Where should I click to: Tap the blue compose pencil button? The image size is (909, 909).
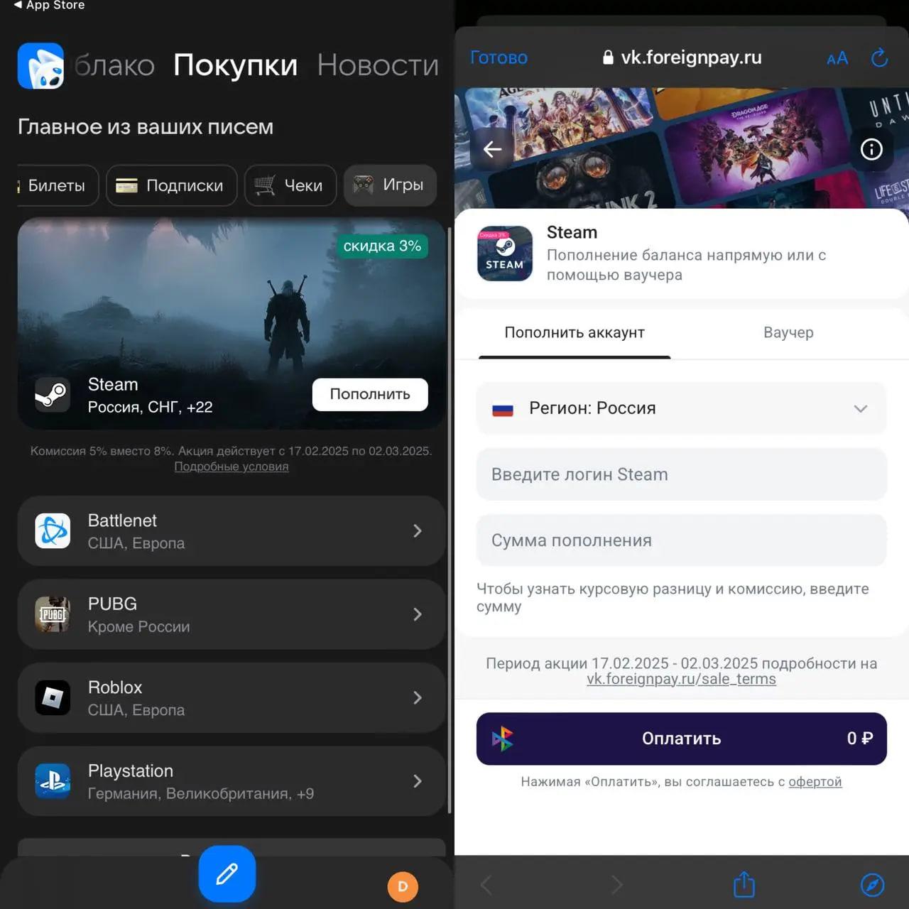227,873
